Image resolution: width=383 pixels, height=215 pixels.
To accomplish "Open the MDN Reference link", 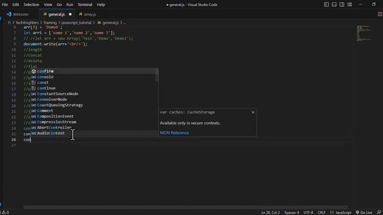I will click(174, 133).
